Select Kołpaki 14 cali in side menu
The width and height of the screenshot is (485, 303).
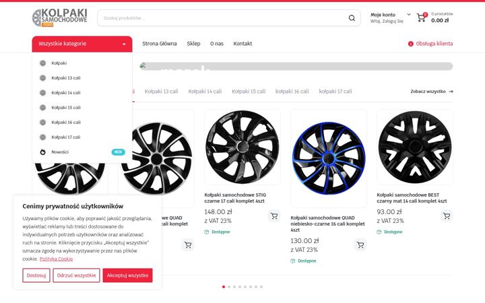pos(65,93)
